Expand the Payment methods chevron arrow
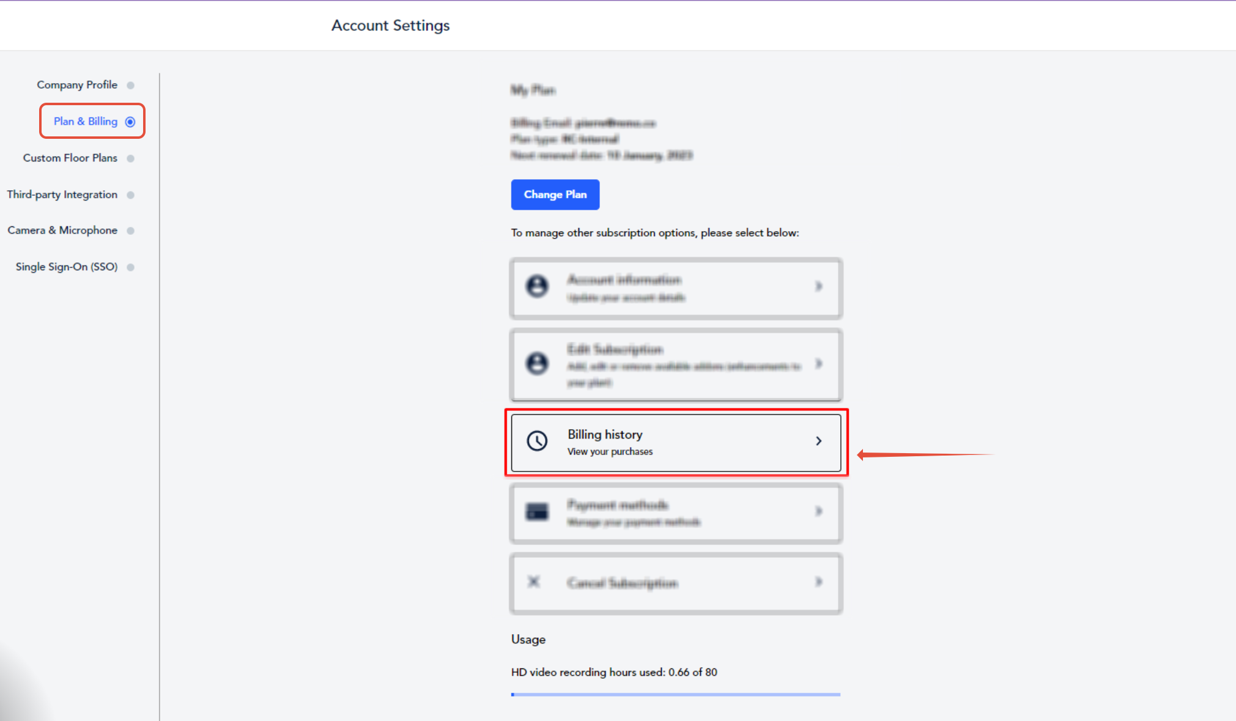1236x721 pixels. pos(818,511)
